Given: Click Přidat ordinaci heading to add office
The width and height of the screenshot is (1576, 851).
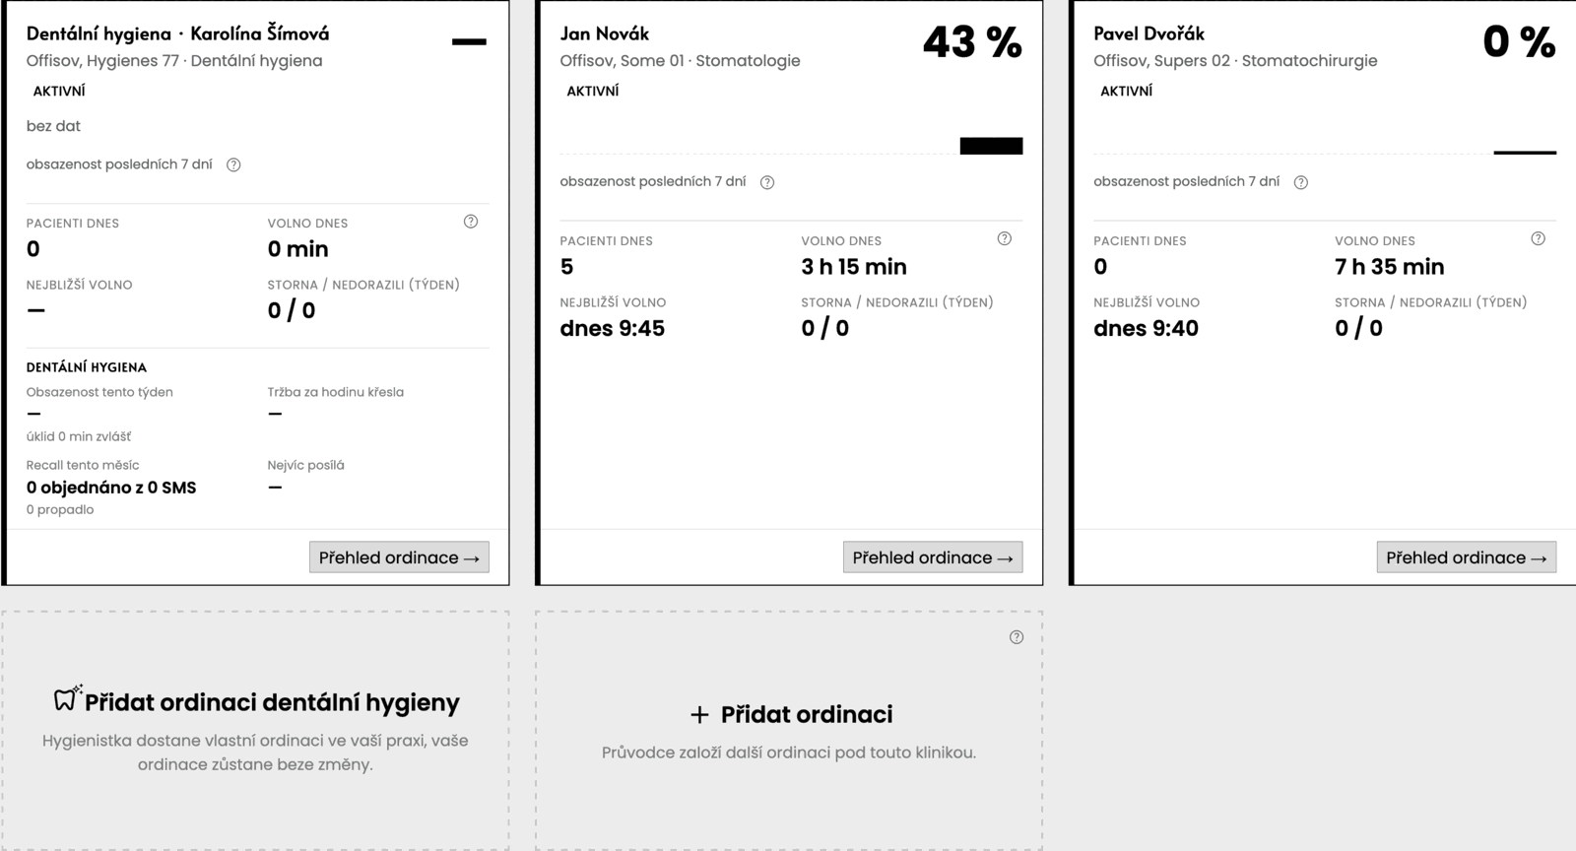Looking at the screenshot, I should (807, 714).
